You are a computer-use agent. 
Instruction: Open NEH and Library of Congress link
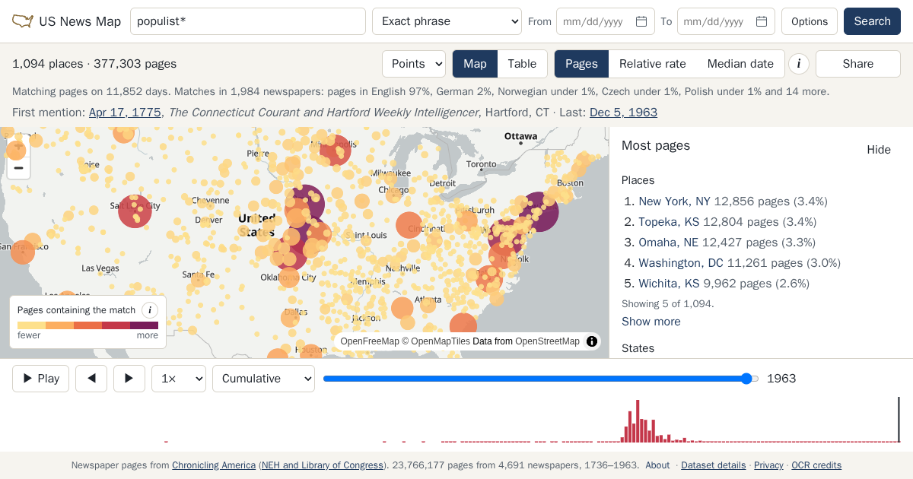(323, 465)
